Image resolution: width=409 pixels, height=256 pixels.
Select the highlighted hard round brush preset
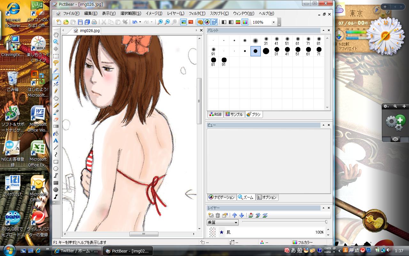255,51
